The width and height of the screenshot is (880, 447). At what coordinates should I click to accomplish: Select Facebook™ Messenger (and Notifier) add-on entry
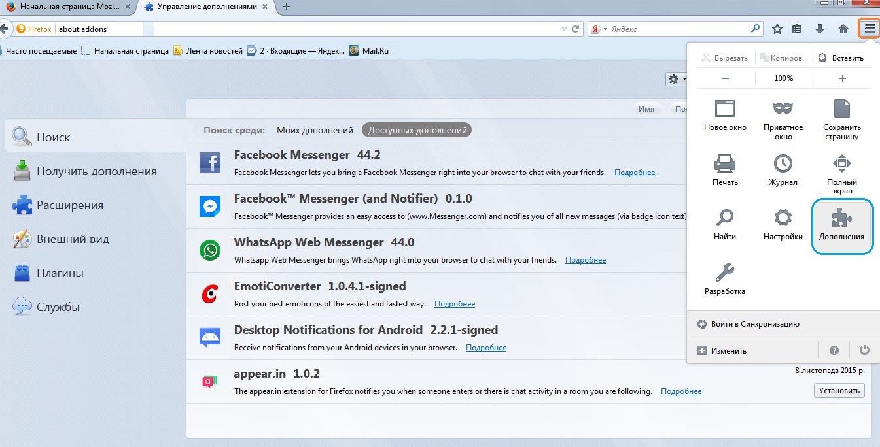point(437,207)
